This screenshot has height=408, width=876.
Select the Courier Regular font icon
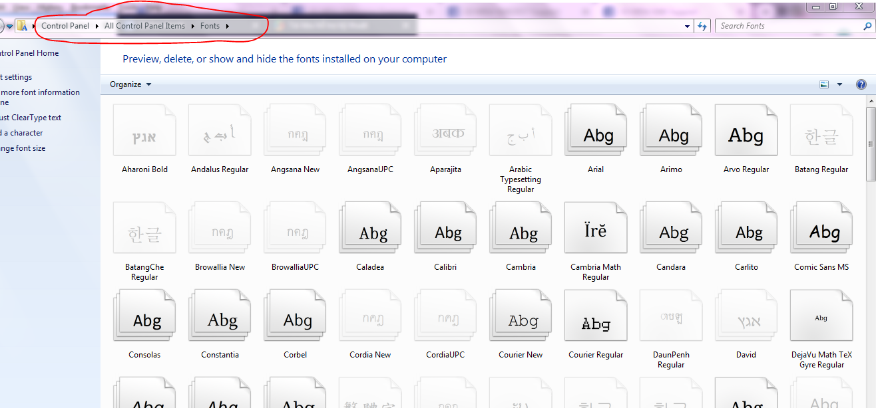click(596, 316)
